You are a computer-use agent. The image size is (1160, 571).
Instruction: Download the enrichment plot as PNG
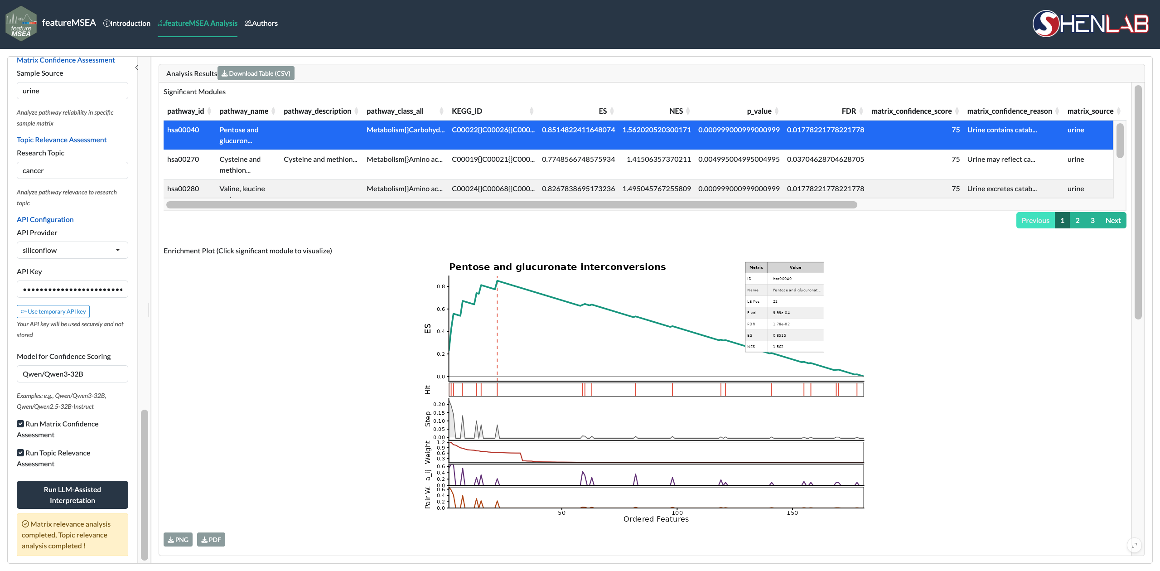tap(178, 539)
